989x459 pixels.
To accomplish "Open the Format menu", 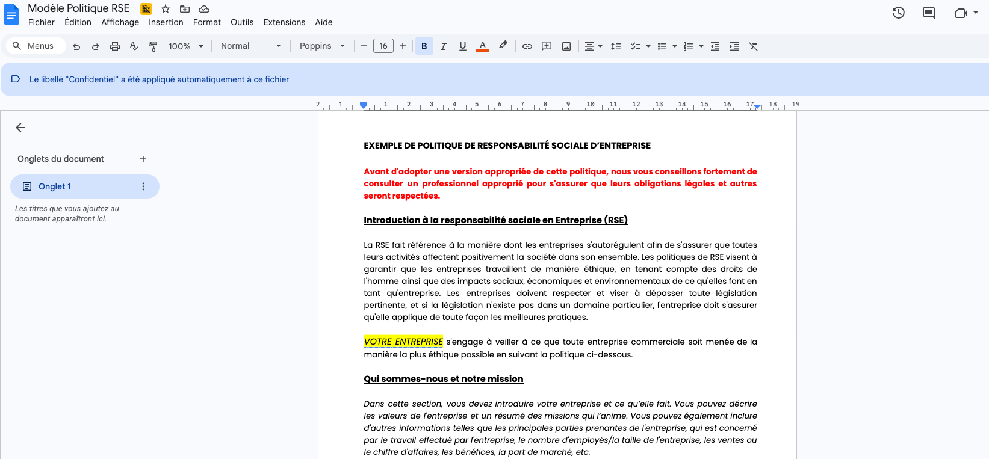I will (207, 22).
